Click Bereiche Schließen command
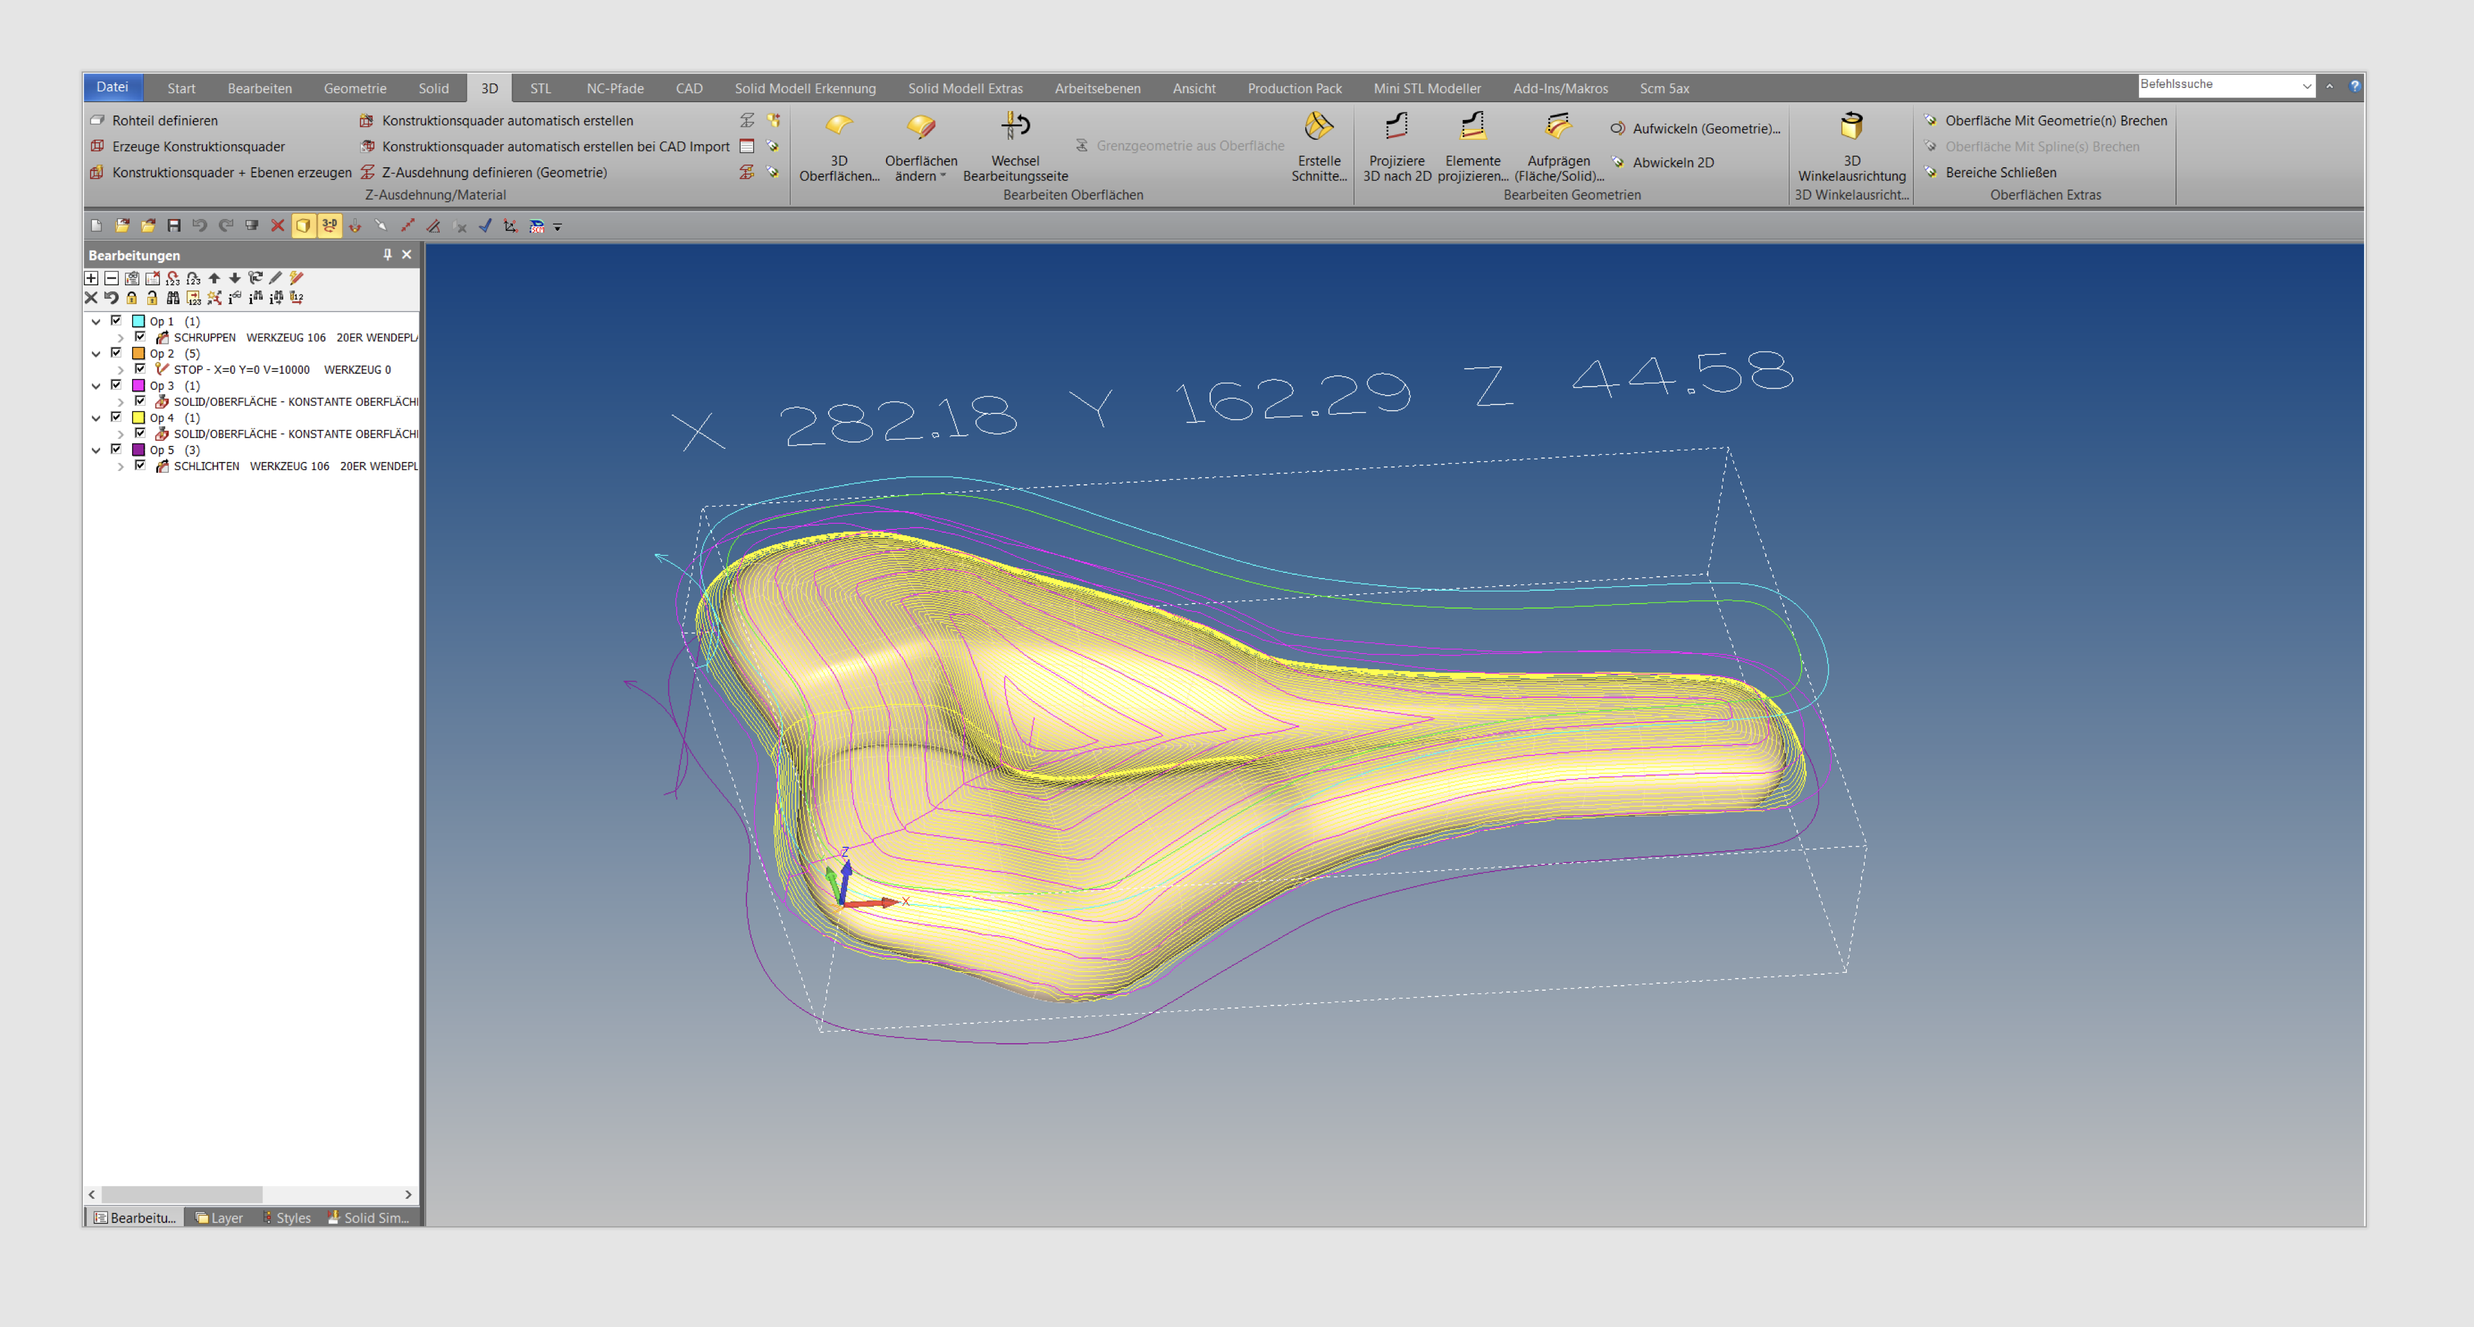 click(1999, 172)
